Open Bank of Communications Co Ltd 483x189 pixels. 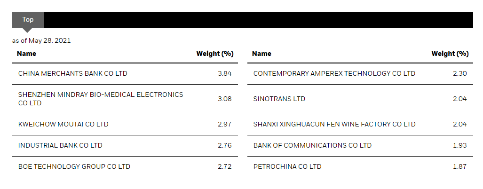point(312,145)
